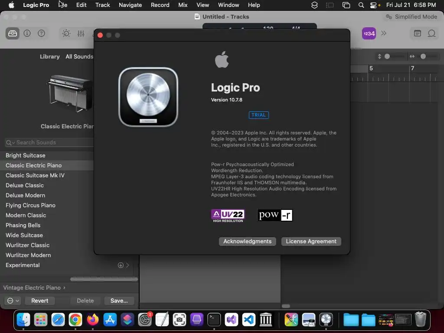Close the About Logic Pro window
444x333 pixels.
click(x=100, y=35)
